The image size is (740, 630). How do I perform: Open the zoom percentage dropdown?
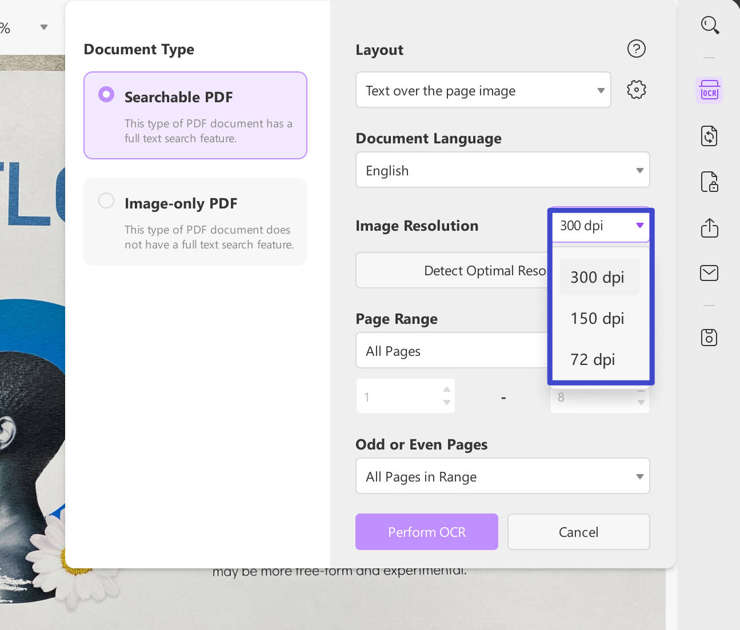click(x=43, y=26)
